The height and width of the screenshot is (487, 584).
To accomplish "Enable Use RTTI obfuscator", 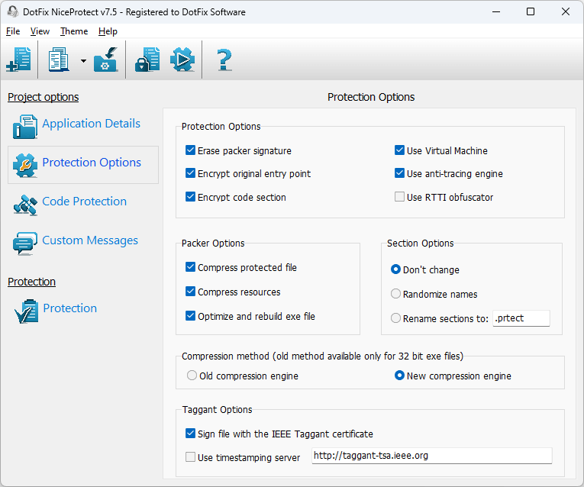I will click(x=399, y=197).
